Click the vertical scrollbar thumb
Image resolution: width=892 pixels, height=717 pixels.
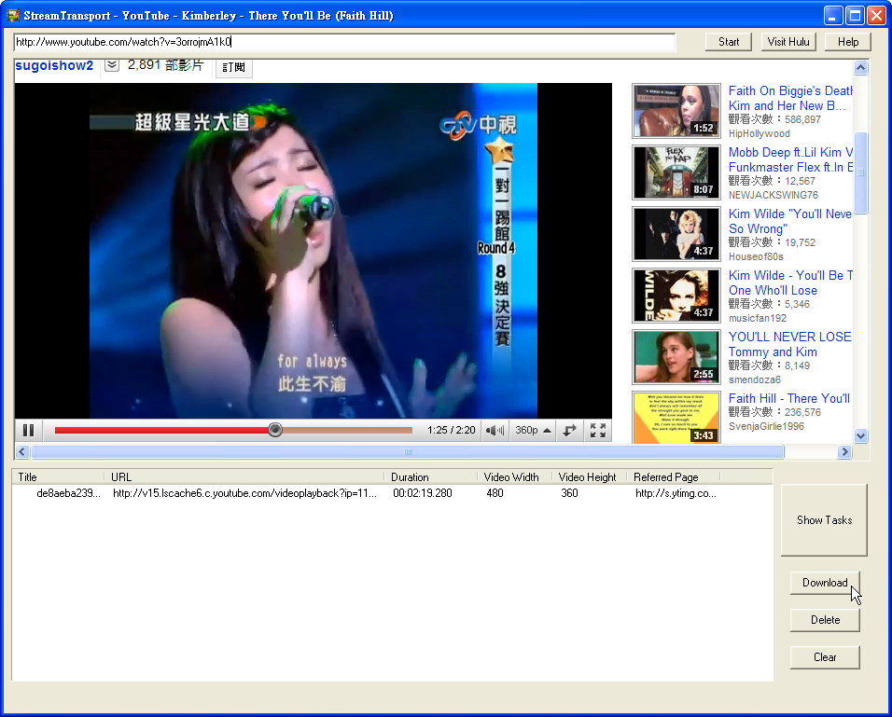tap(860, 172)
